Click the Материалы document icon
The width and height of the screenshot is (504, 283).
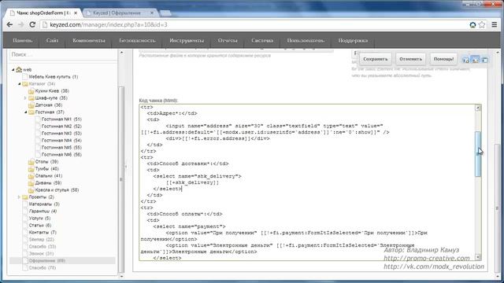tap(25, 204)
